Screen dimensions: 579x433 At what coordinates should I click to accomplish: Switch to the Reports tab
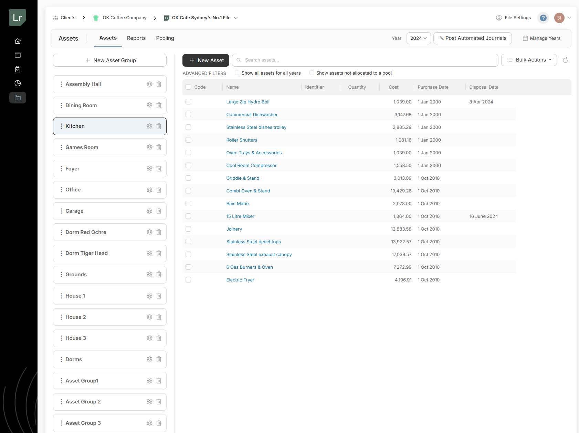(x=136, y=38)
